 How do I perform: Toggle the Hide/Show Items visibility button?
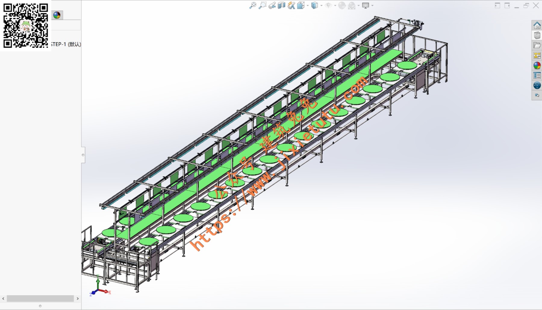[x=328, y=5]
